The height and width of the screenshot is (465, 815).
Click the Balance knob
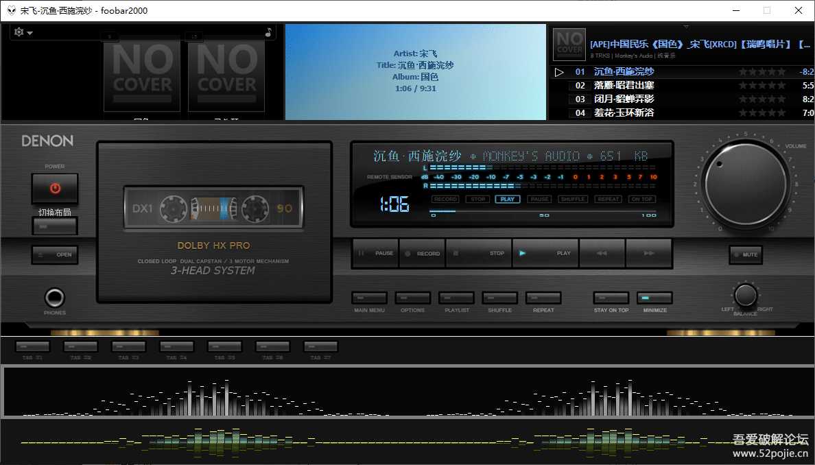click(745, 296)
